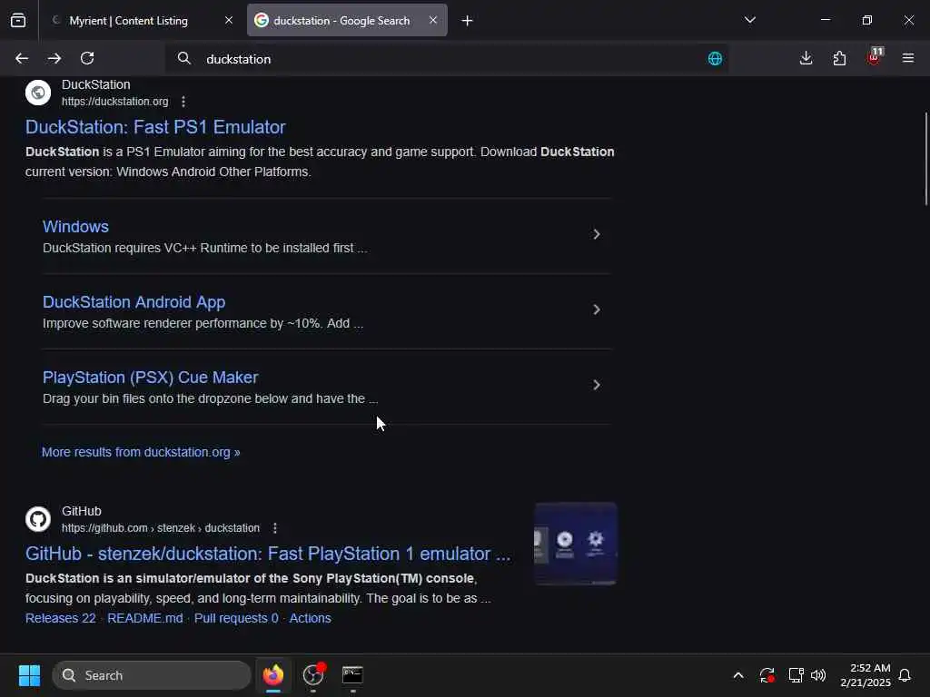The height and width of the screenshot is (697, 930).
Task: Click the taskbar Search box
Action: [152, 675]
